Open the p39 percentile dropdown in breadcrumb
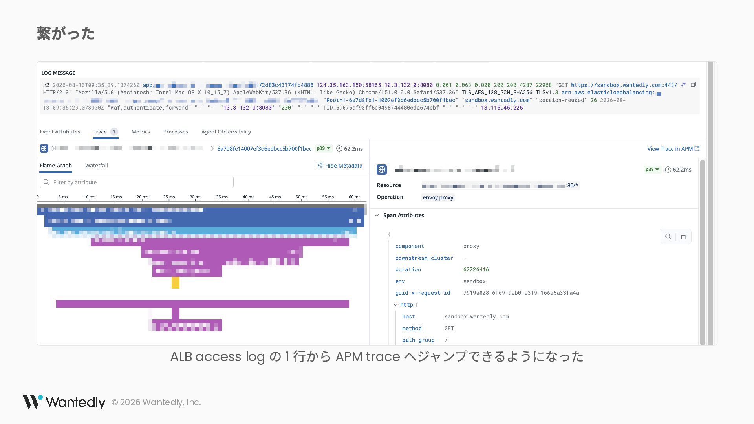The width and height of the screenshot is (754, 424). (324, 148)
